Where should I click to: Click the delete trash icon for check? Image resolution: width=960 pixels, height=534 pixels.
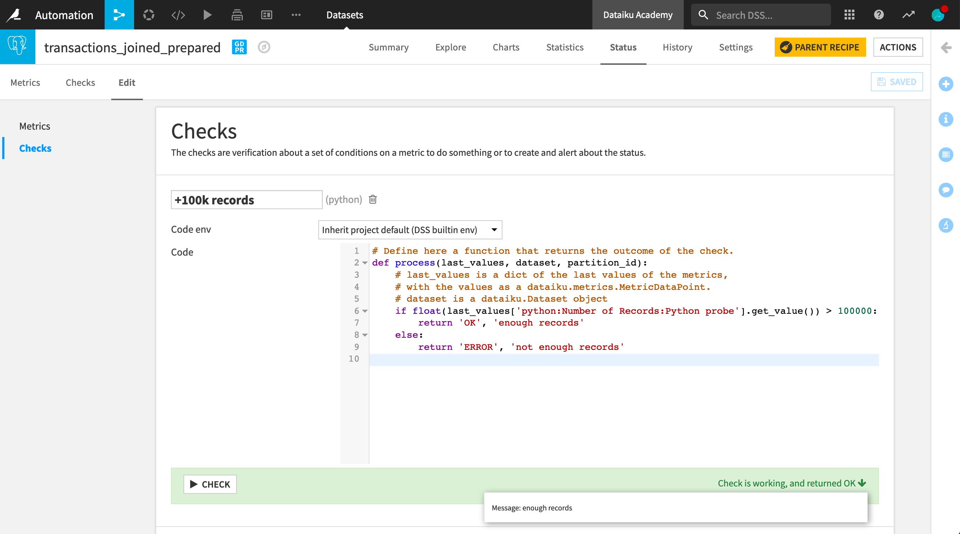(x=372, y=199)
